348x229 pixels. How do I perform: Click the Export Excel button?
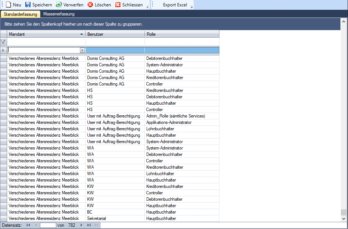(175, 5)
